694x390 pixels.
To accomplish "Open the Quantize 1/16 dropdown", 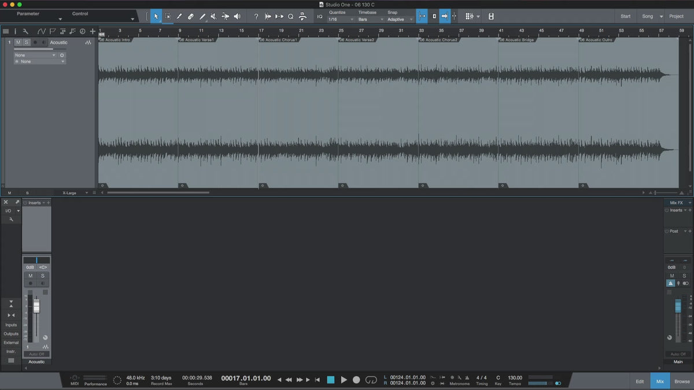I will 341,20.
